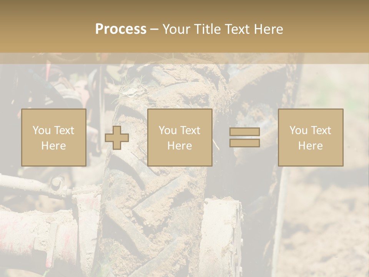Select the lower bar of the equals sign

coord(244,143)
